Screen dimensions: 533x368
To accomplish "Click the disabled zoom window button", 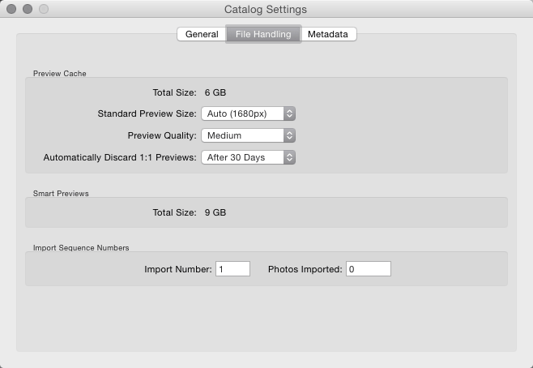I will (x=44, y=9).
